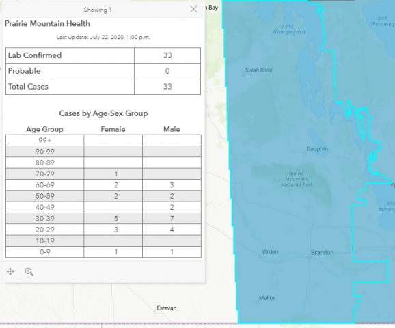The width and height of the screenshot is (395, 328).
Task: Click the 0-9 age group cell
Action: tap(45, 251)
